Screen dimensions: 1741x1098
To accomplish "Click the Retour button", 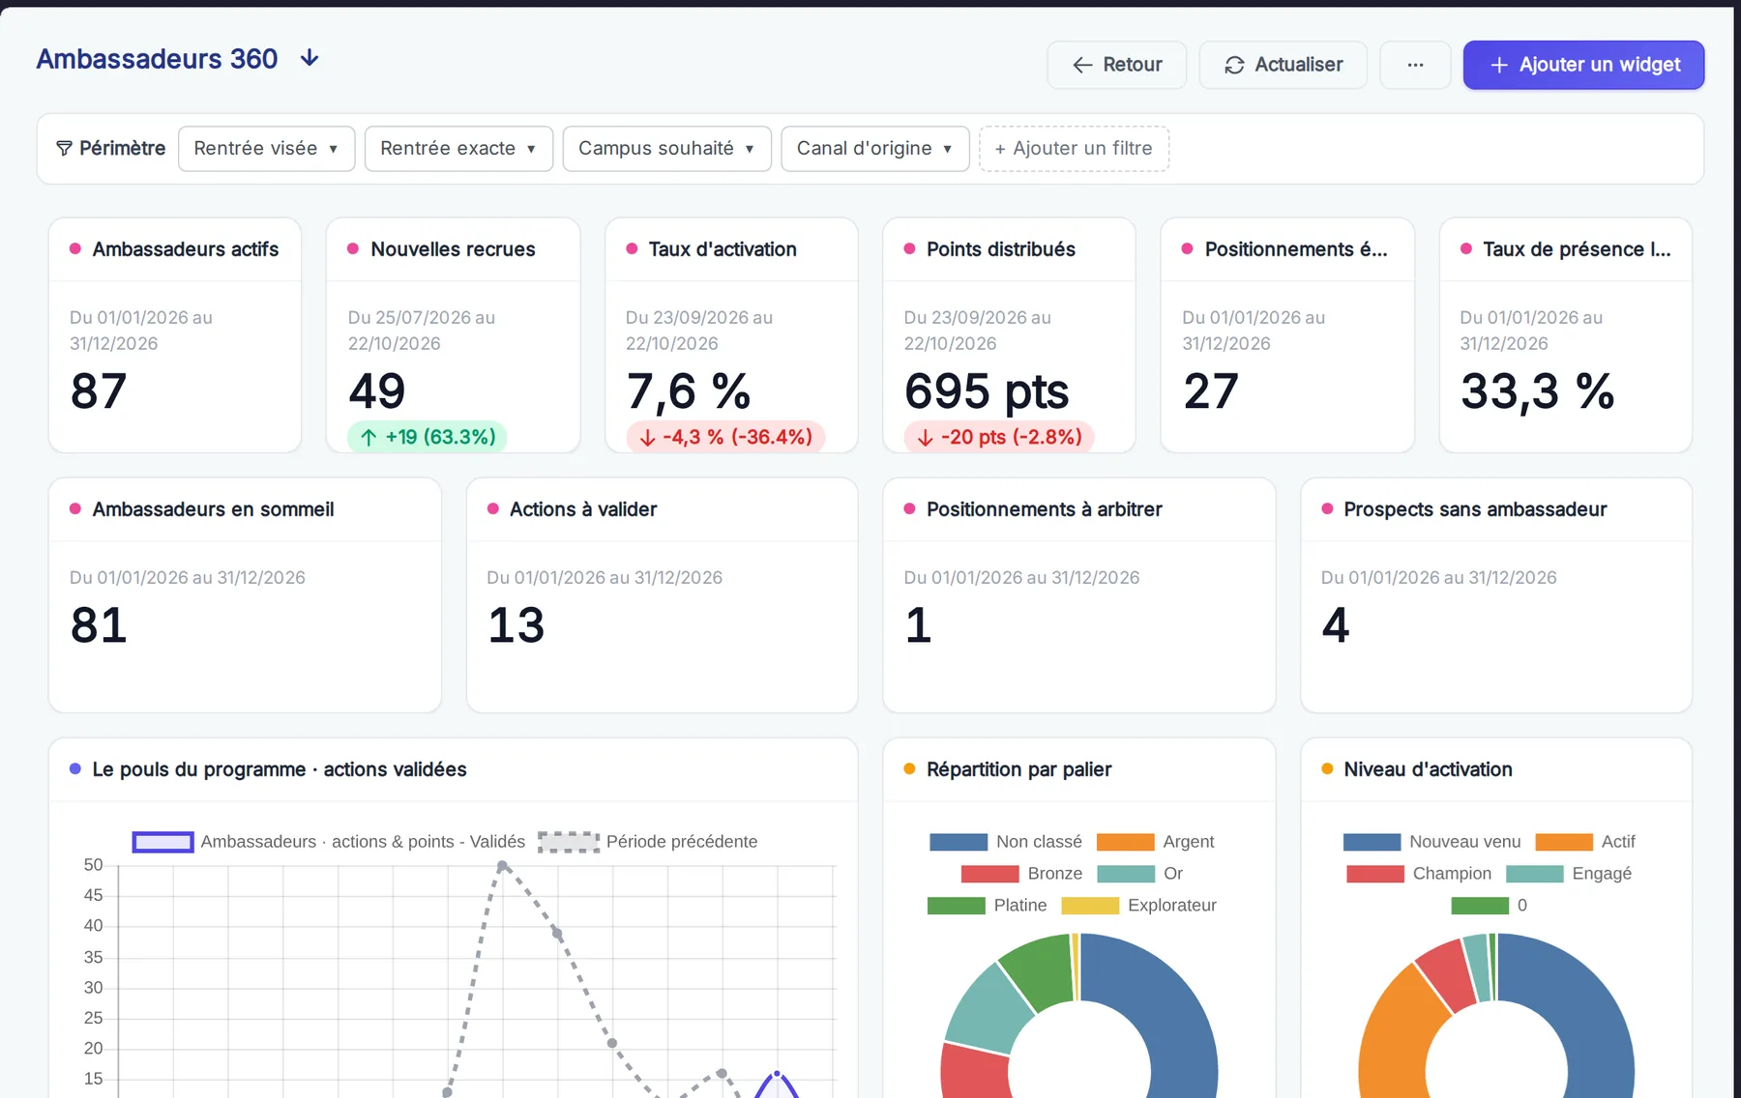I will [x=1117, y=65].
